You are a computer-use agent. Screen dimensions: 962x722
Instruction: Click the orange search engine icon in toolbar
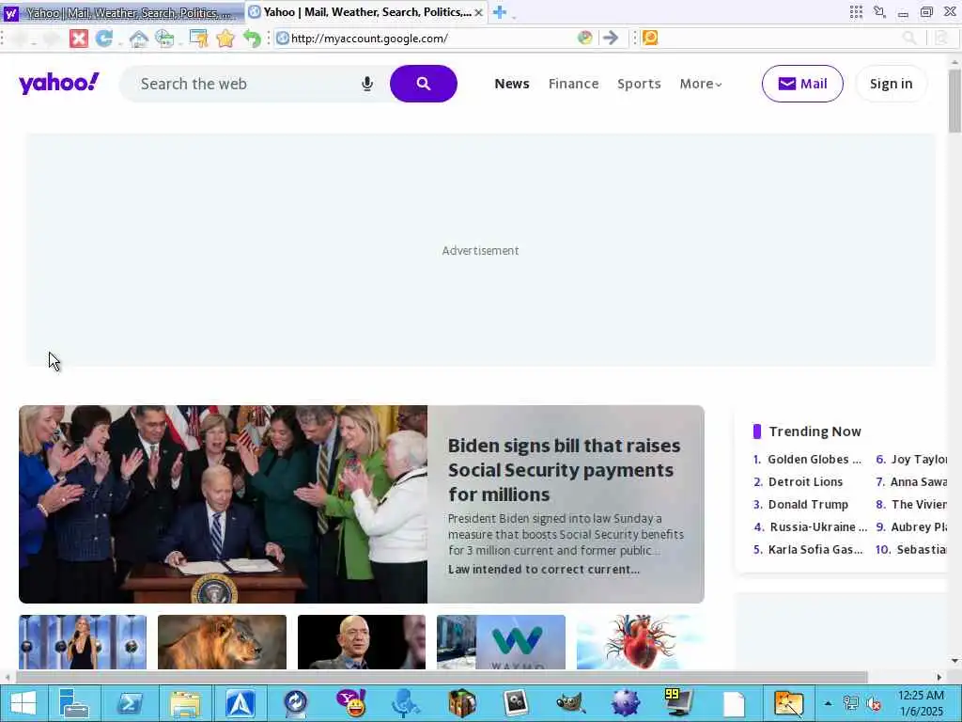[x=650, y=38]
